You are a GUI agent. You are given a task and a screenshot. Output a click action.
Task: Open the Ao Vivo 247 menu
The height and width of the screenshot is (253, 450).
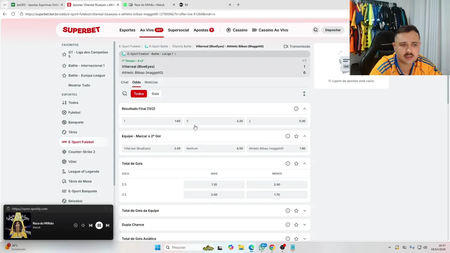[x=152, y=30]
